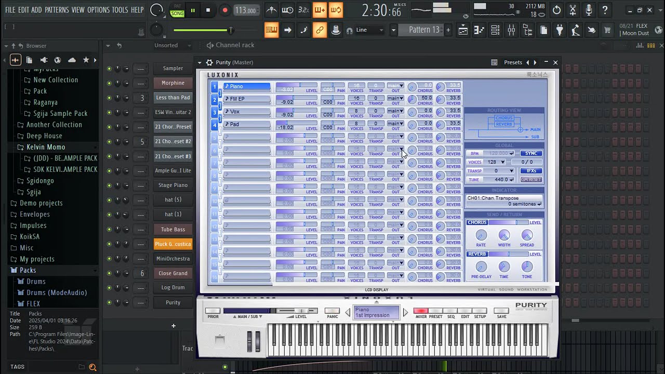Open the Pattern 13 selector dropdown arrow

pos(393,30)
